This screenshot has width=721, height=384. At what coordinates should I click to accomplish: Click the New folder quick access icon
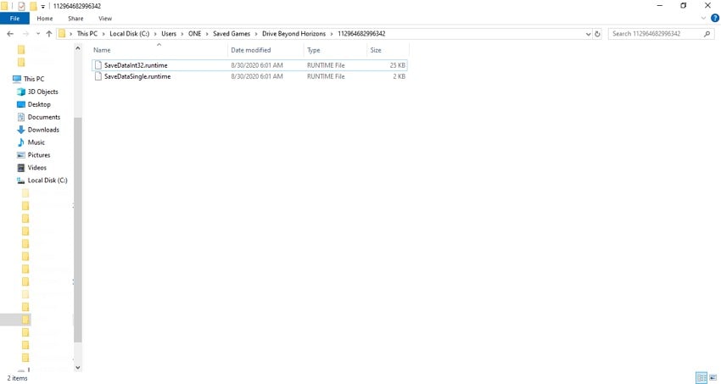click(x=33, y=6)
